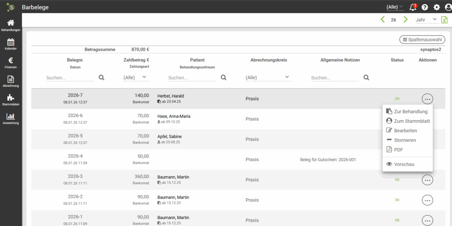Open Auswertung chart icon
Image resolution: width=452 pixels, height=226 pixels.
pos(11,119)
